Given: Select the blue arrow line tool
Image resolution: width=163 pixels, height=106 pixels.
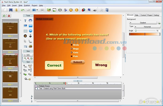Looking at the screenshot, I should (x=26, y=47).
